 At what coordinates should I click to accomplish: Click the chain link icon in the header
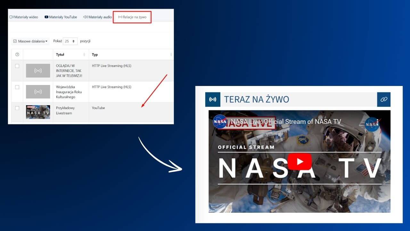pos(384,99)
